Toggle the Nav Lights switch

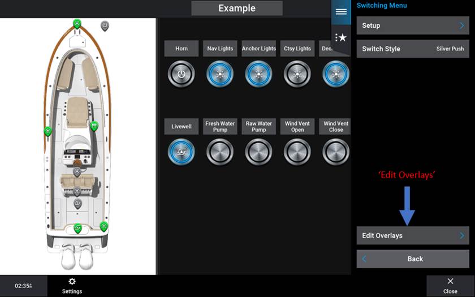pyautogui.click(x=220, y=74)
